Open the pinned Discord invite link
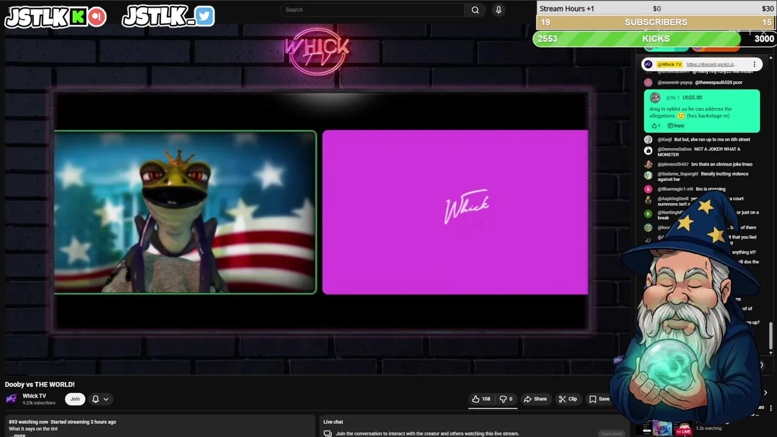777x437 pixels. point(711,64)
